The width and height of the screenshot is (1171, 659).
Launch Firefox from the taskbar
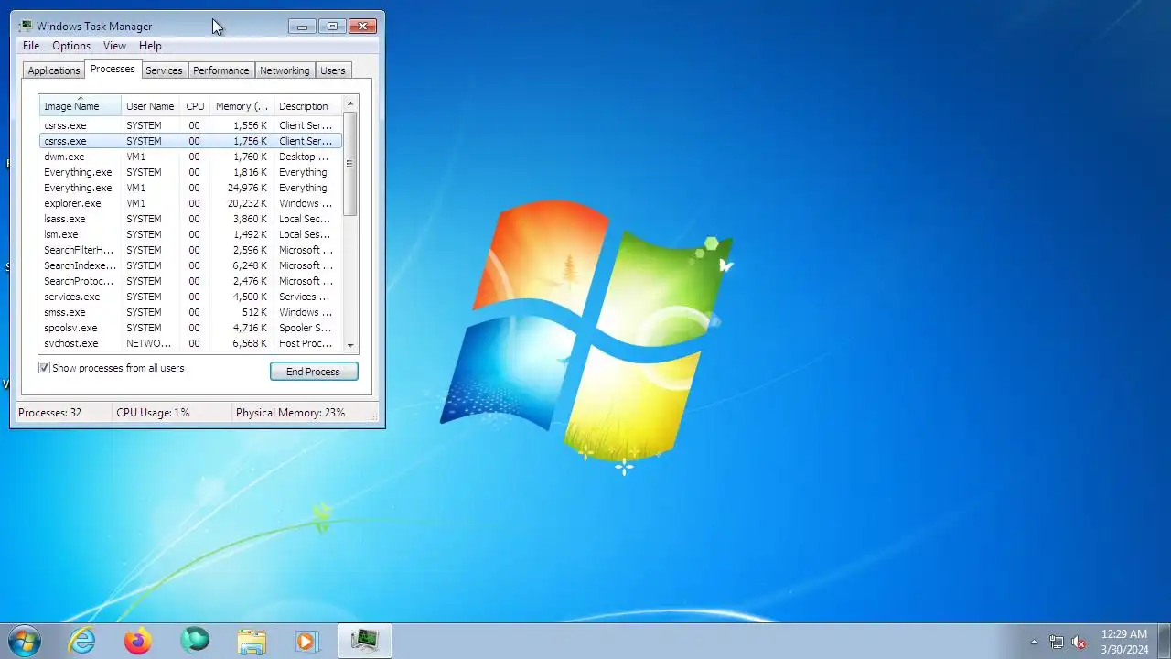tap(138, 641)
